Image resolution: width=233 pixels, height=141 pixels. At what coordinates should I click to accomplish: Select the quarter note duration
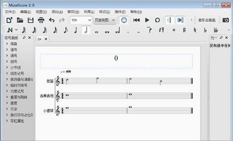[76, 30]
